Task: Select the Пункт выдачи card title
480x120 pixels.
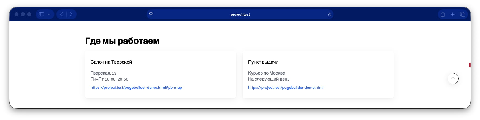Action: (263, 62)
